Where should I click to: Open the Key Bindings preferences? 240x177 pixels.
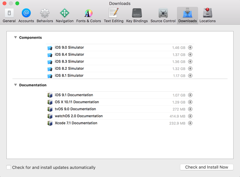(137, 16)
